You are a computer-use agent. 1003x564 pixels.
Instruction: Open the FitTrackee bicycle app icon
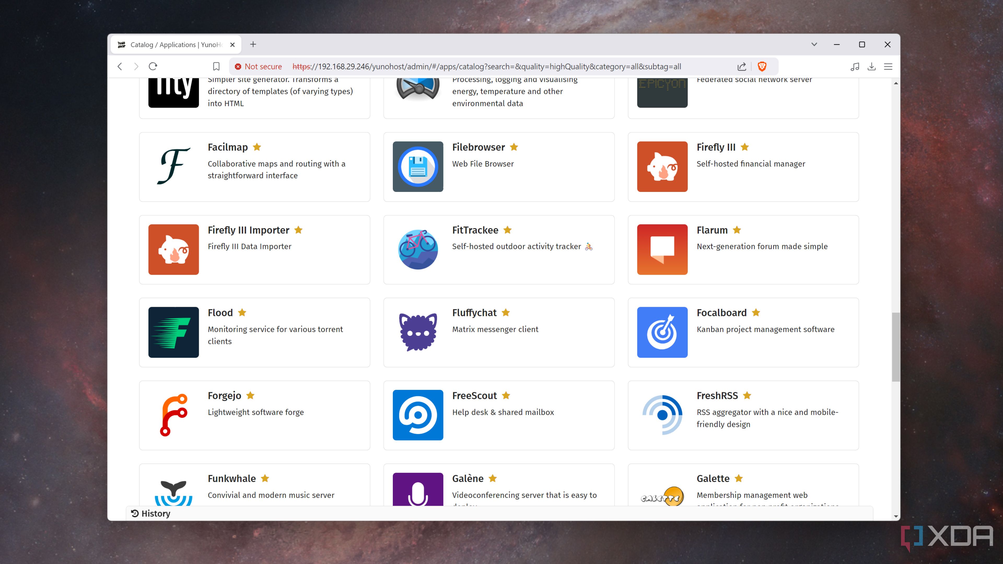tap(418, 250)
